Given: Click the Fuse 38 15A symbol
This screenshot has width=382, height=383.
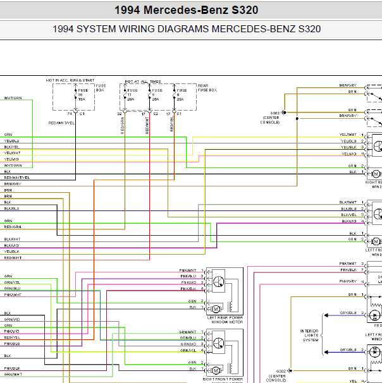Looking at the screenshot, I should pos(75,94).
